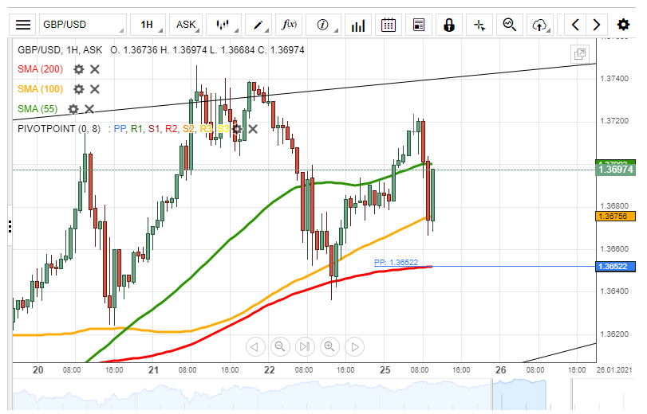Toggle the chart lock icon
647x414 pixels.
tap(449, 25)
